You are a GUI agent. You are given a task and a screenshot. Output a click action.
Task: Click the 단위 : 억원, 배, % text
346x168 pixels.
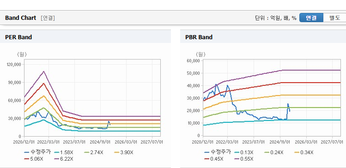pos(276,18)
